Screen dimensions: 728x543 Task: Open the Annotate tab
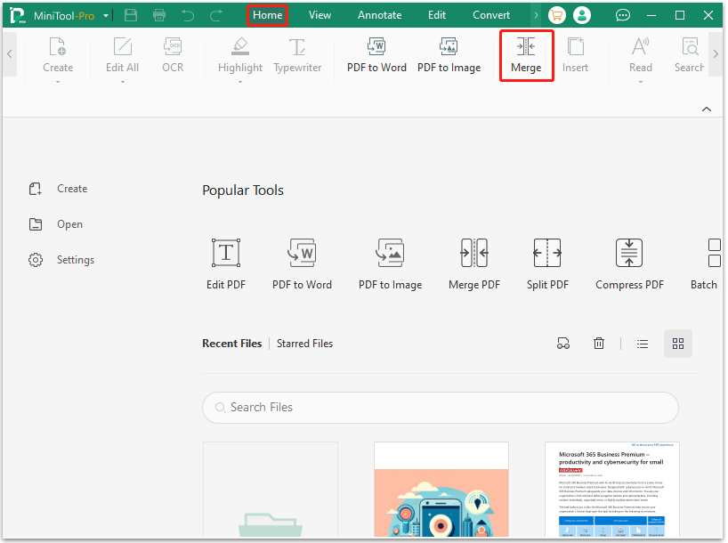(x=379, y=15)
